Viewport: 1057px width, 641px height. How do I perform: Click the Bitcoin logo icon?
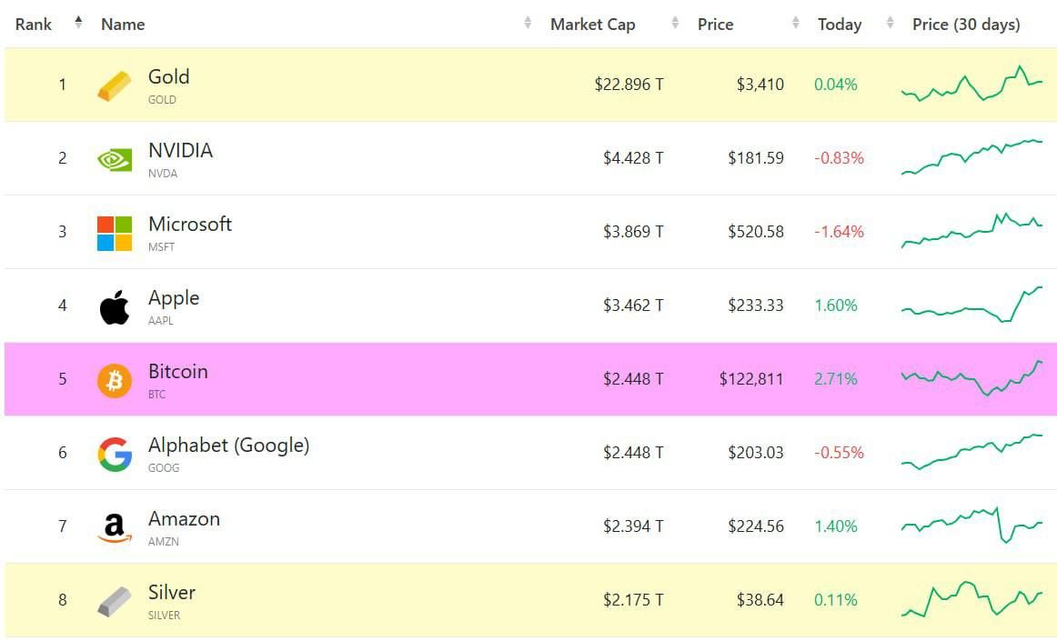coord(115,380)
